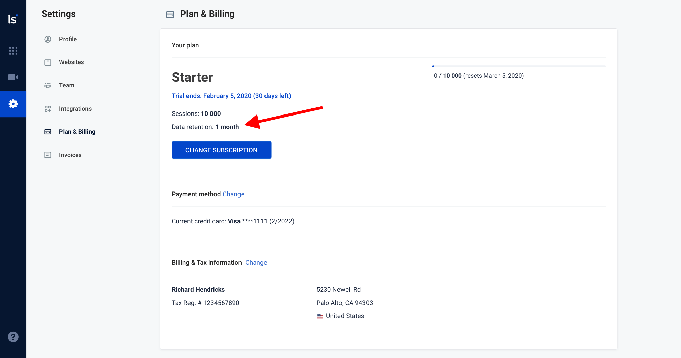Click the credit card icon next to Plan & Billing header
Screen dimensions: 681x358
pyautogui.click(x=170, y=14)
